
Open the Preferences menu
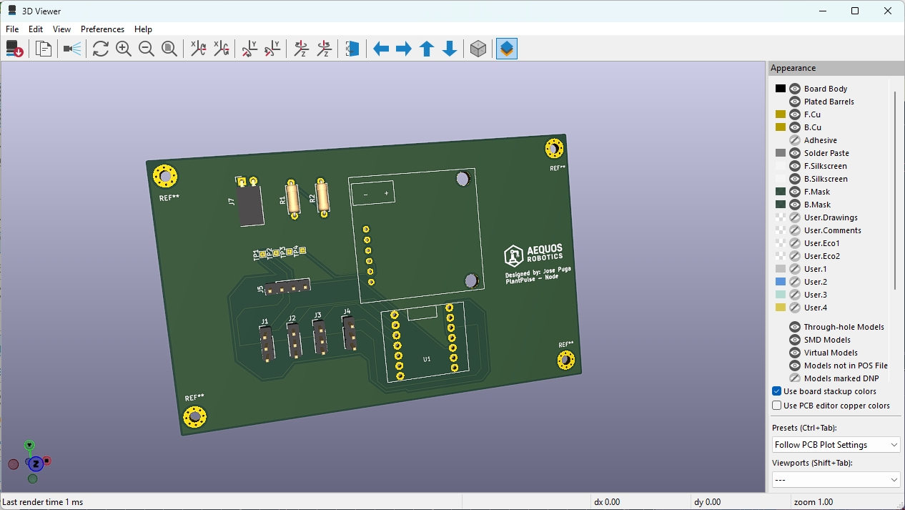click(x=102, y=29)
